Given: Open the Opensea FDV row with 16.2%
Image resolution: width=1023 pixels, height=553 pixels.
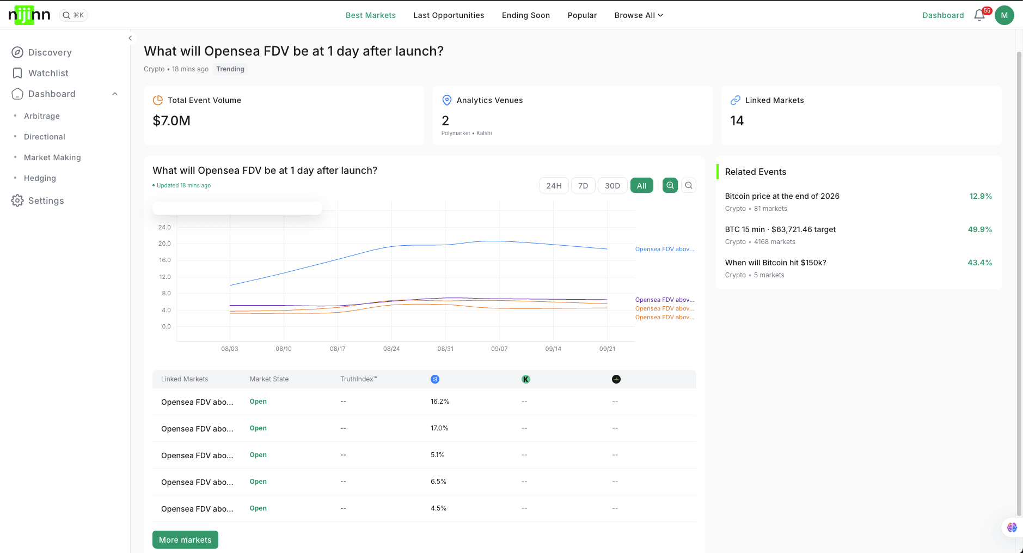Looking at the screenshot, I should point(424,402).
